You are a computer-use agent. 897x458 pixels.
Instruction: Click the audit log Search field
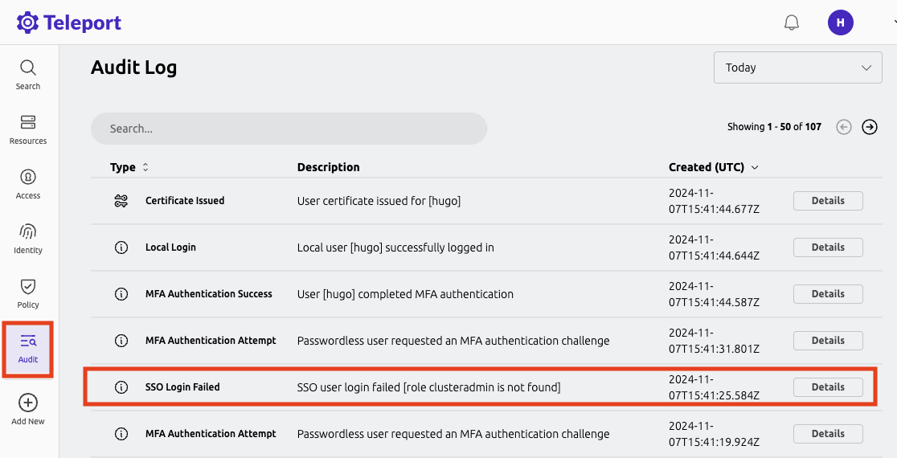click(x=289, y=129)
